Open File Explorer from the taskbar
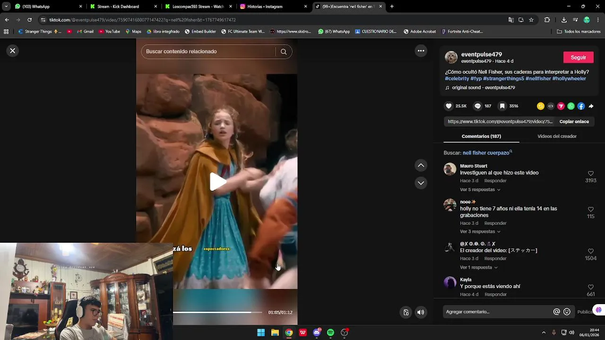This screenshot has height=340, width=605. click(275, 332)
